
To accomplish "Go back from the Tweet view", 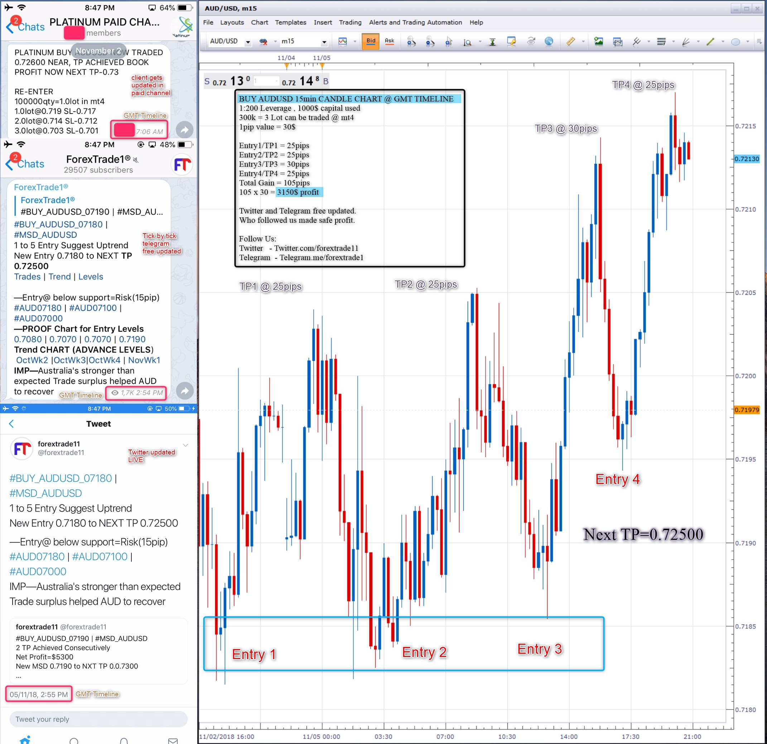I will tap(11, 423).
